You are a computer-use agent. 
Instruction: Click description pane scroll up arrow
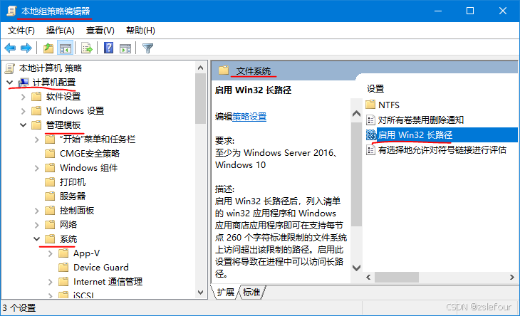356,114
